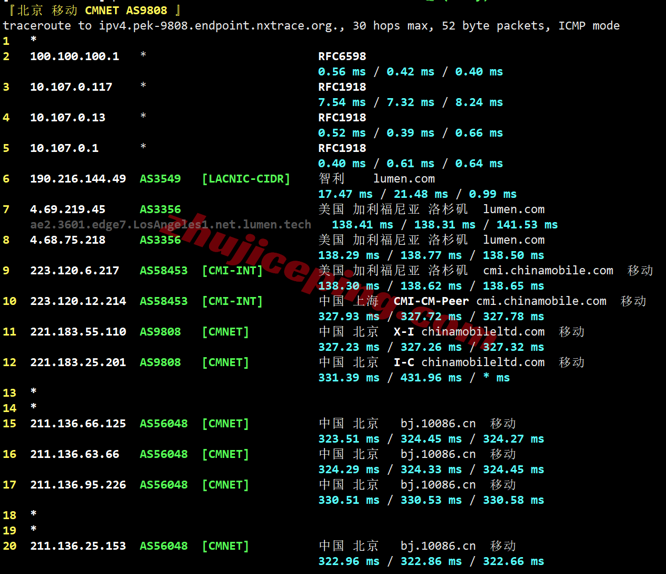This screenshot has width=666, height=574.
Task: Click the hop number 19 row
Action: 20,531
